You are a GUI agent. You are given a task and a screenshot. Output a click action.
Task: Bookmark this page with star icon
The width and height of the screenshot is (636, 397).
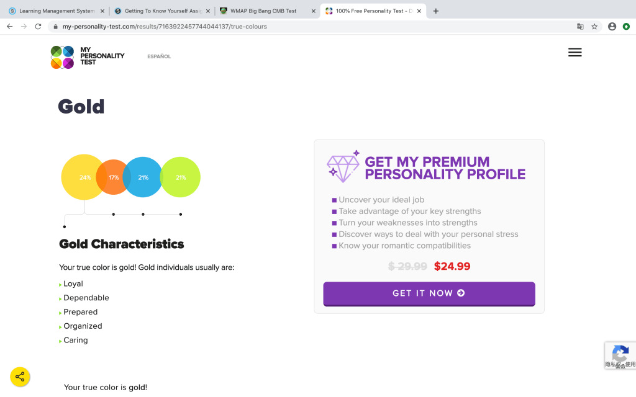pyautogui.click(x=594, y=27)
